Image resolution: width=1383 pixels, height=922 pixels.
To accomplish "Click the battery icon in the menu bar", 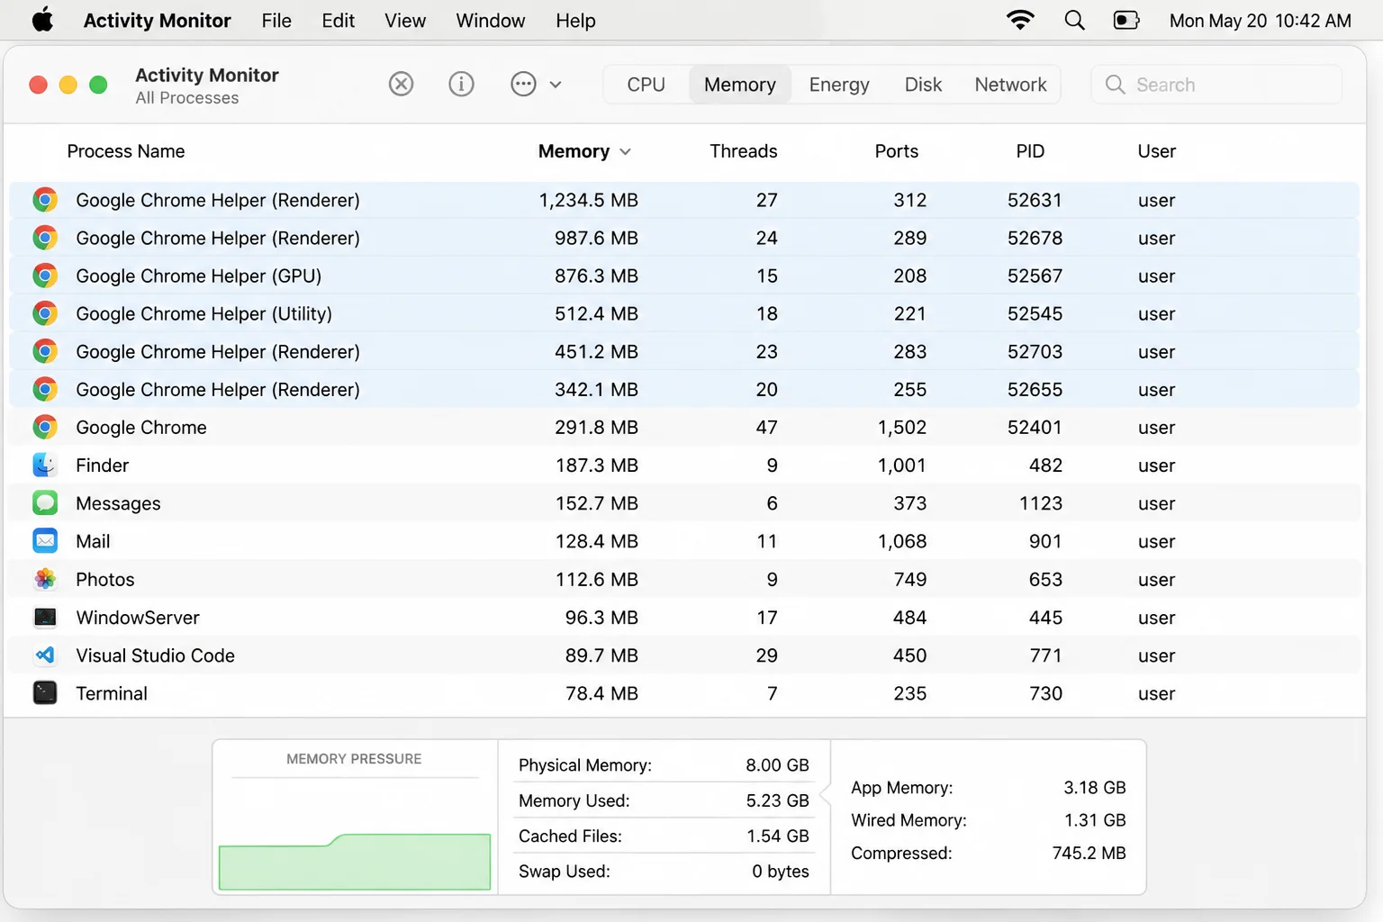I will coord(1126,20).
